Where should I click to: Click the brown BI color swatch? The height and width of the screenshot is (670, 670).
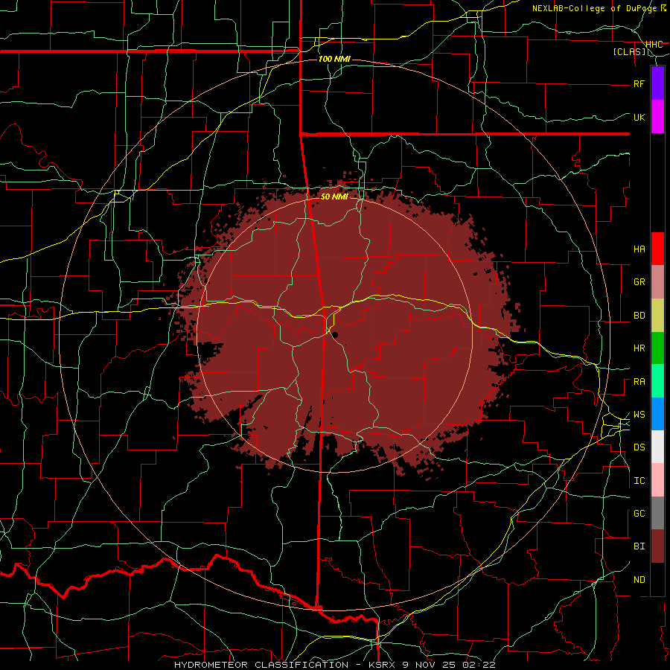point(657,546)
